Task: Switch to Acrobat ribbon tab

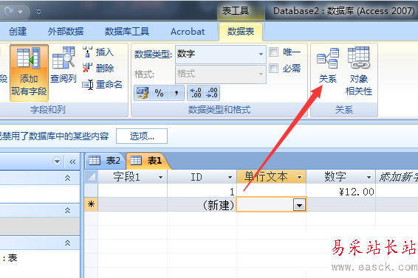Action: (188, 32)
